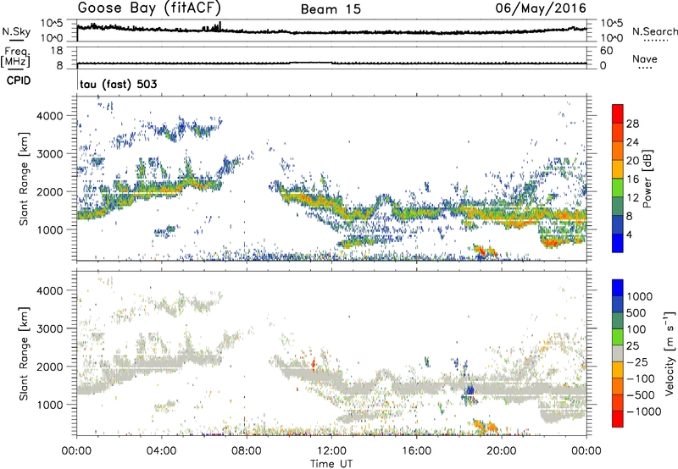Click the Velocity panel's "2000" range tick label
This screenshot has height=469, width=678.
point(50,367)
